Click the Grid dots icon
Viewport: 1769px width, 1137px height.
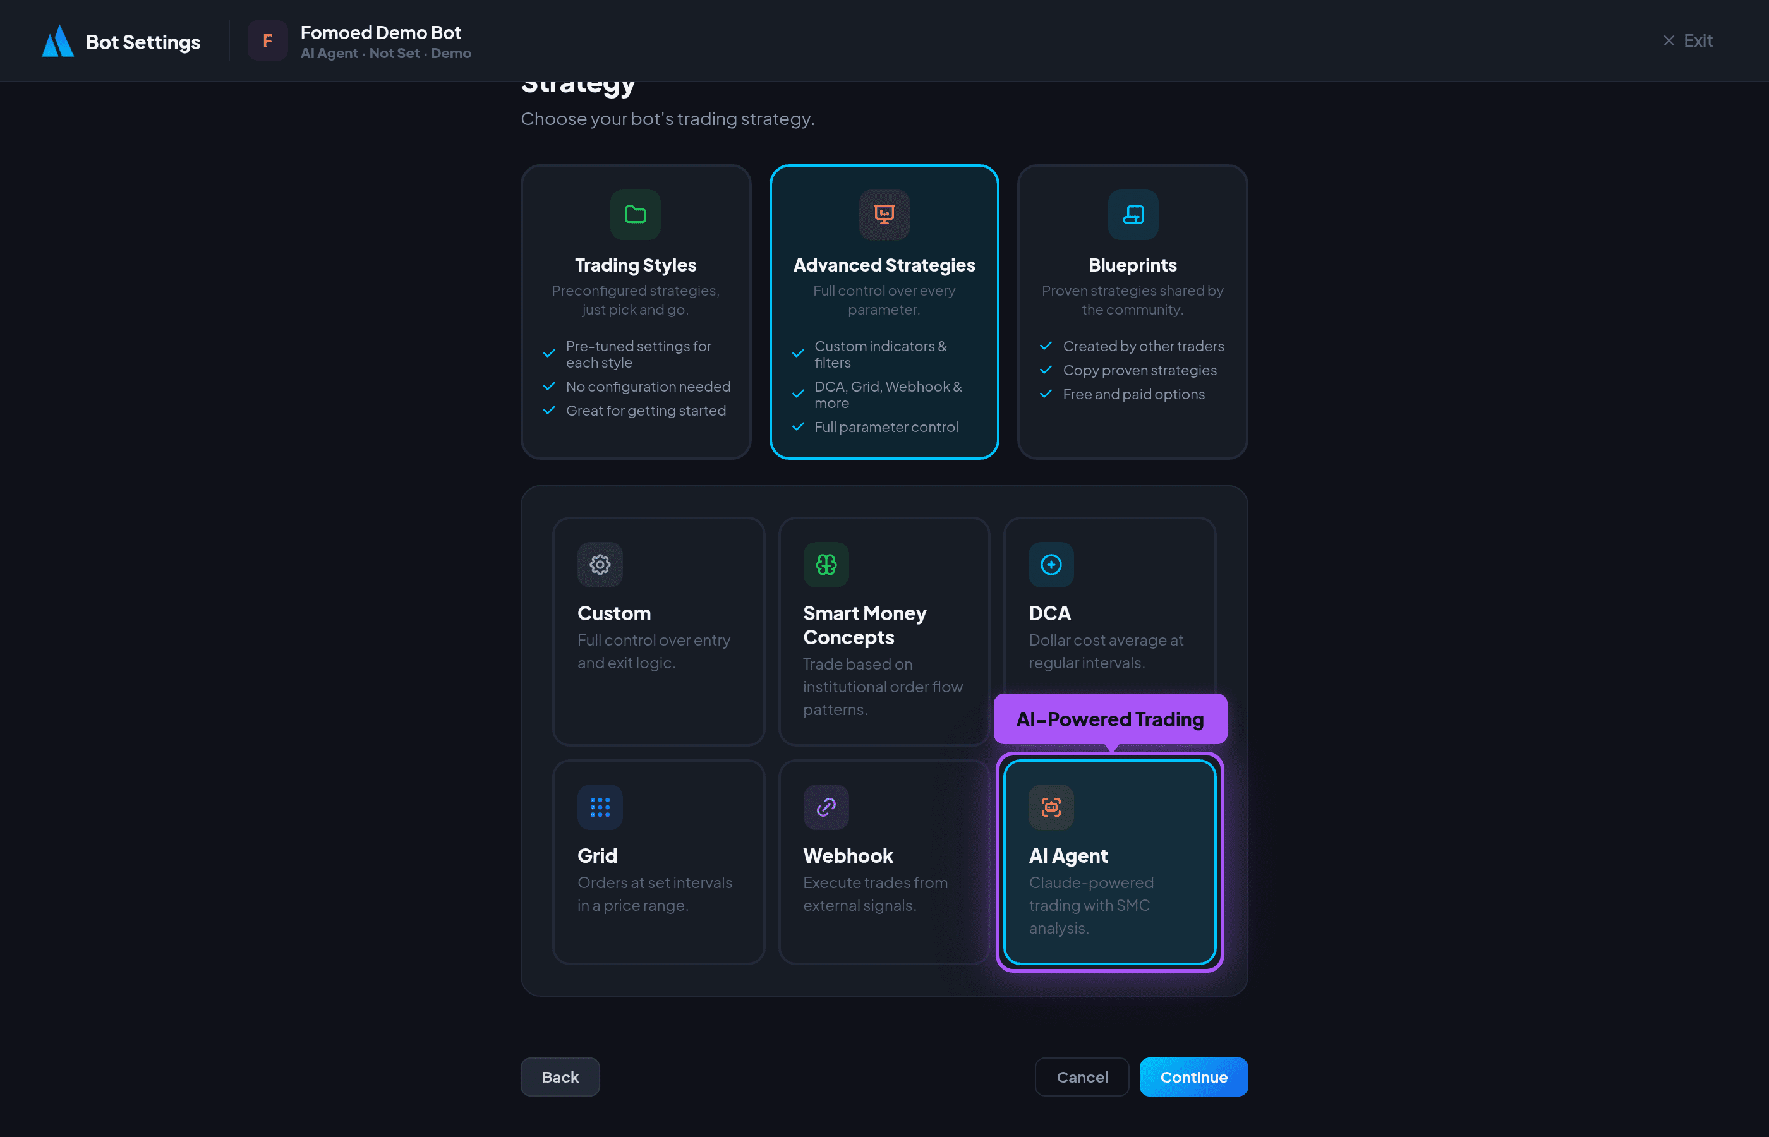[600, 807]
